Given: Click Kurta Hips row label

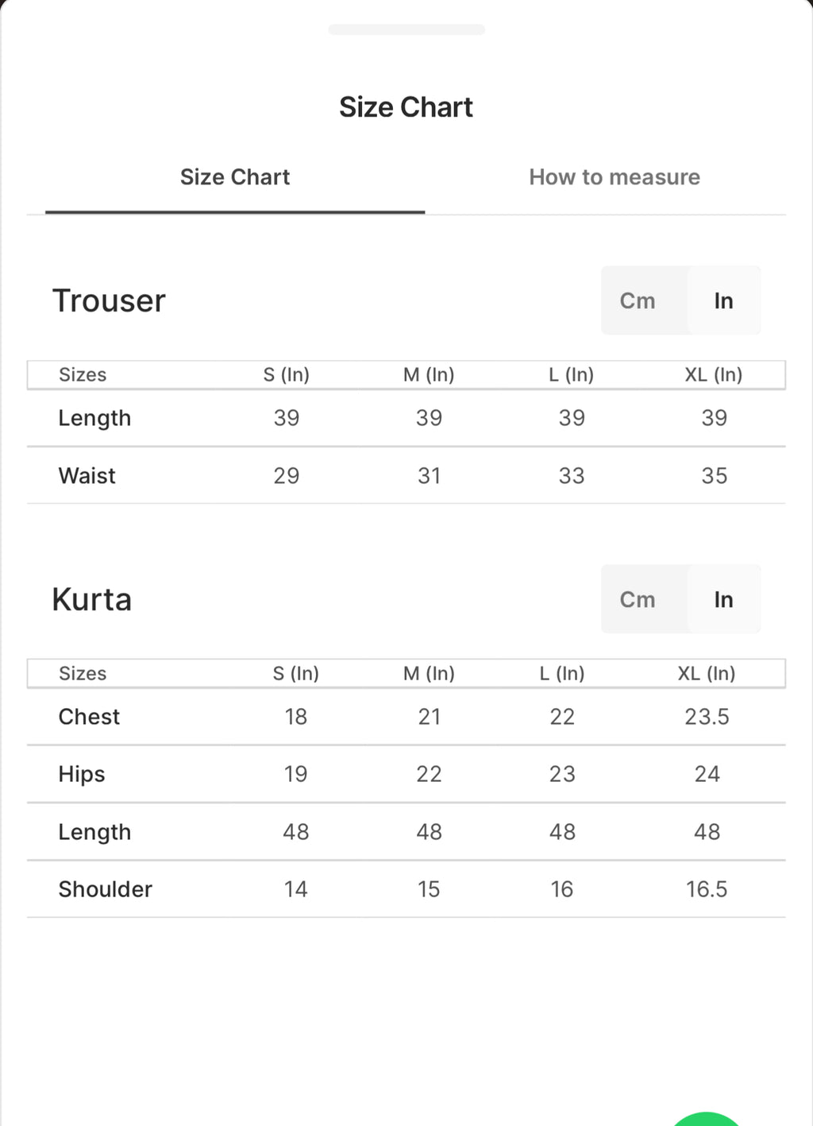Looking at the screenshot, I should pyautogui.click(x=82, y=775).
